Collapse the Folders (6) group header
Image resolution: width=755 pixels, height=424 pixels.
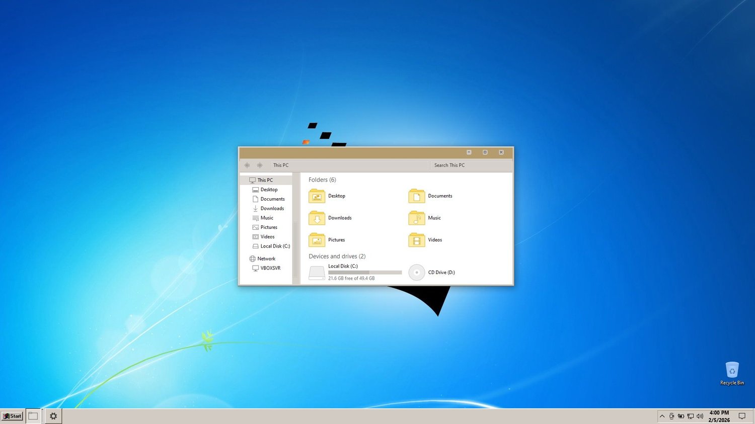click(322, 180)
